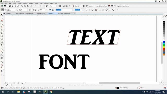Expand the Open button dropdown arrow
This screenshot has height=94, width=167.
7,6
